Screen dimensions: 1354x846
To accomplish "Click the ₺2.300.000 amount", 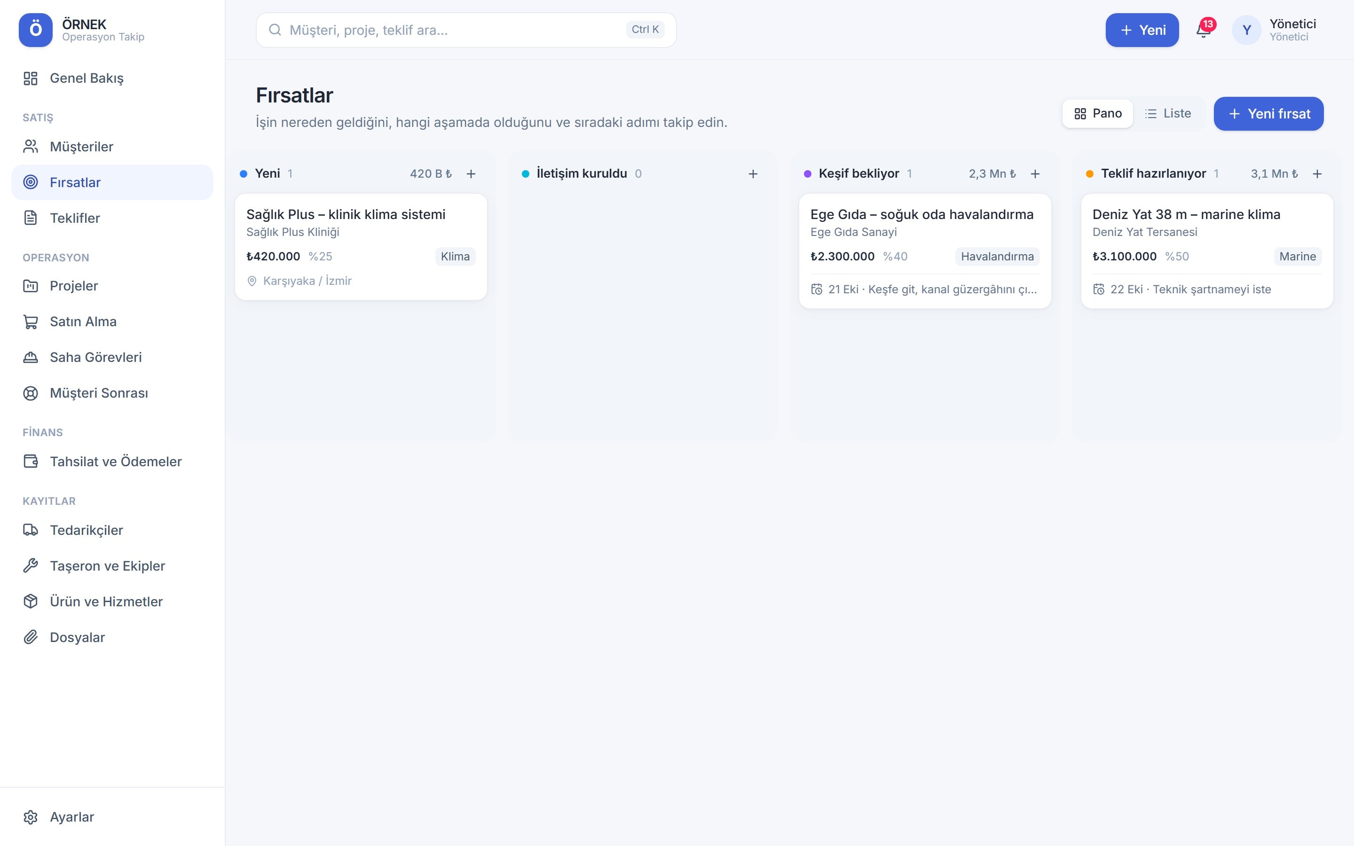I will [x=842, y=256].
